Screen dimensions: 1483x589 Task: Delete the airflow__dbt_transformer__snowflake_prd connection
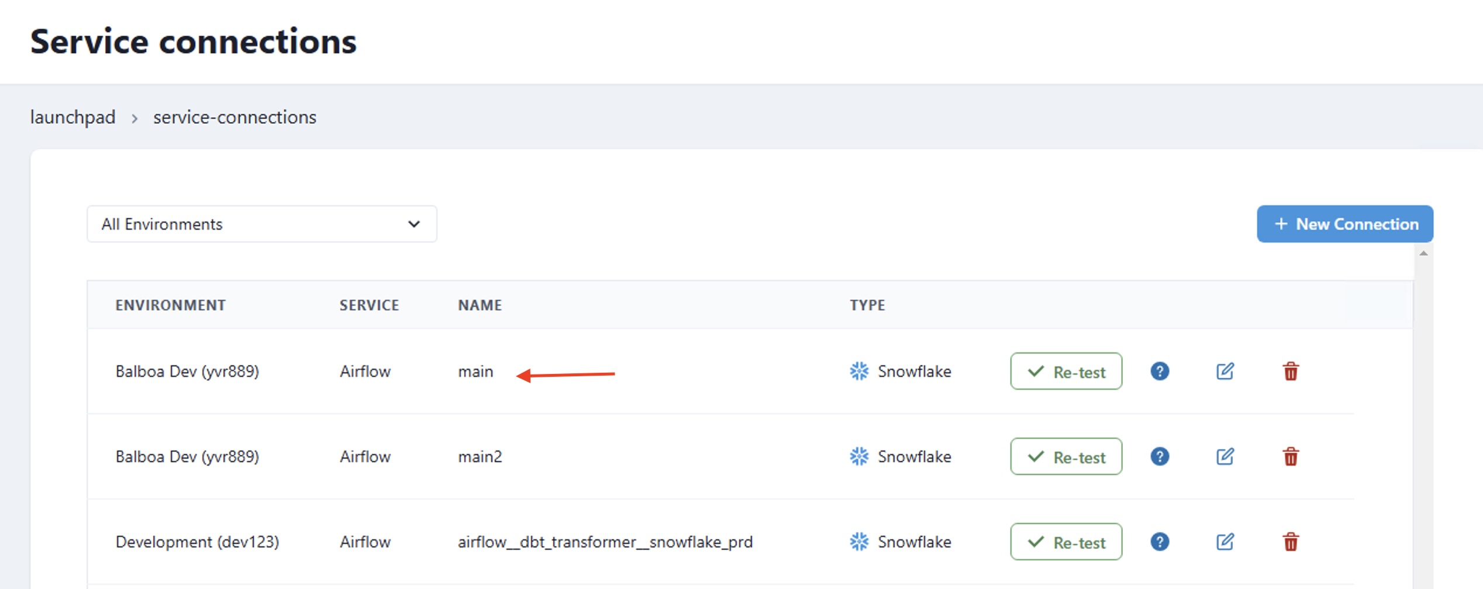click(x=1291, y=542)
